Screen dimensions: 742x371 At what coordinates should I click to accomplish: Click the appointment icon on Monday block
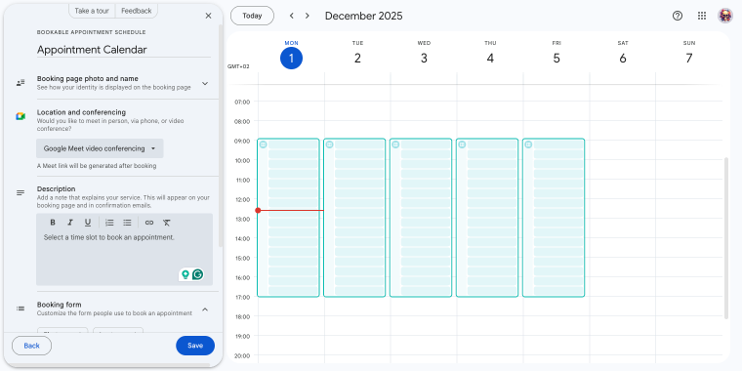(263, 144)
